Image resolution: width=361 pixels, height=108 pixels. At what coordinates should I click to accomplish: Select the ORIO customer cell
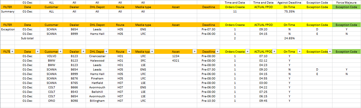coord(51,101)
